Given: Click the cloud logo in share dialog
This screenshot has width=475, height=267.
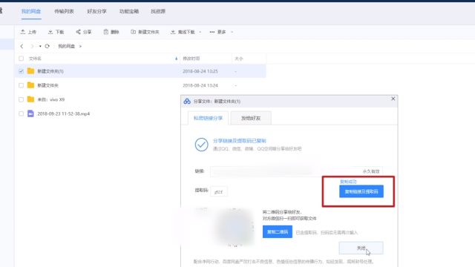Looking at the screenshot, I should pyautogui.click(x=187, y=101).
